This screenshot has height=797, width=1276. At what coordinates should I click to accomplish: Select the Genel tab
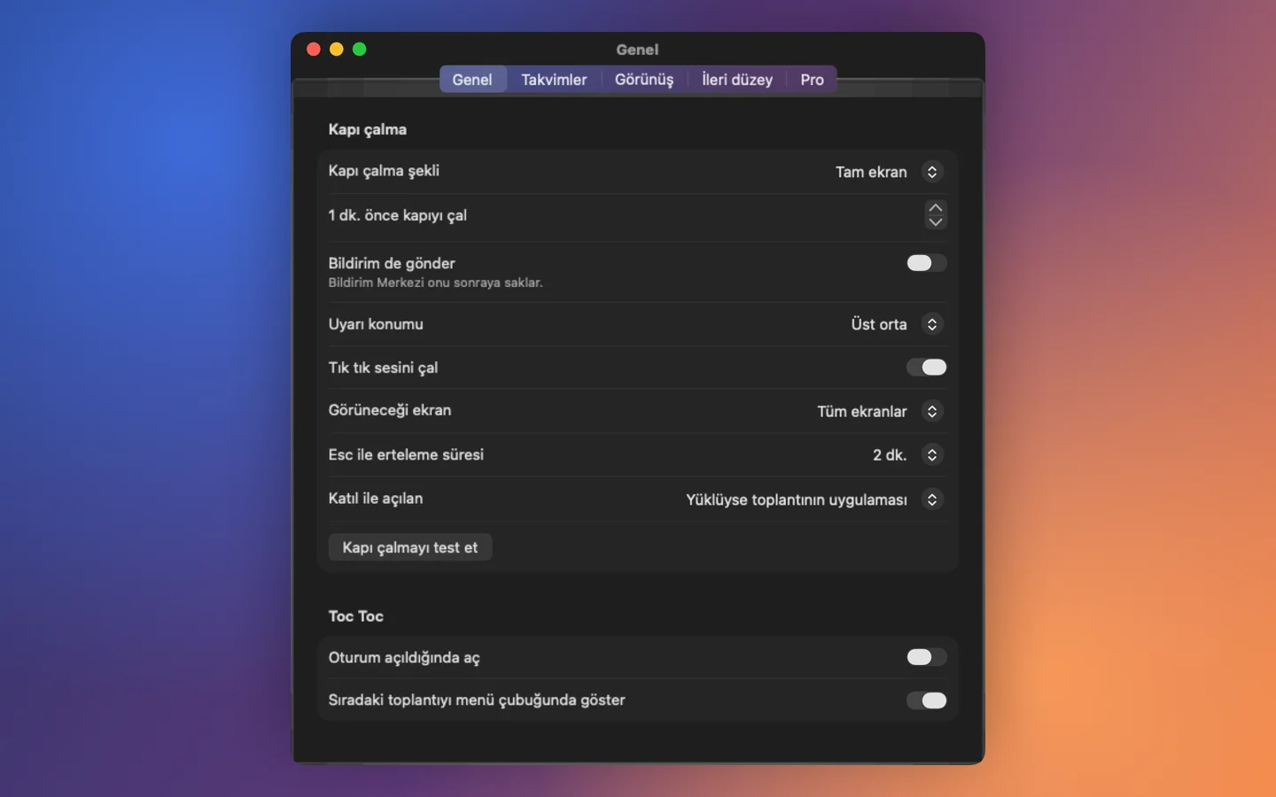tap(472, 80)
